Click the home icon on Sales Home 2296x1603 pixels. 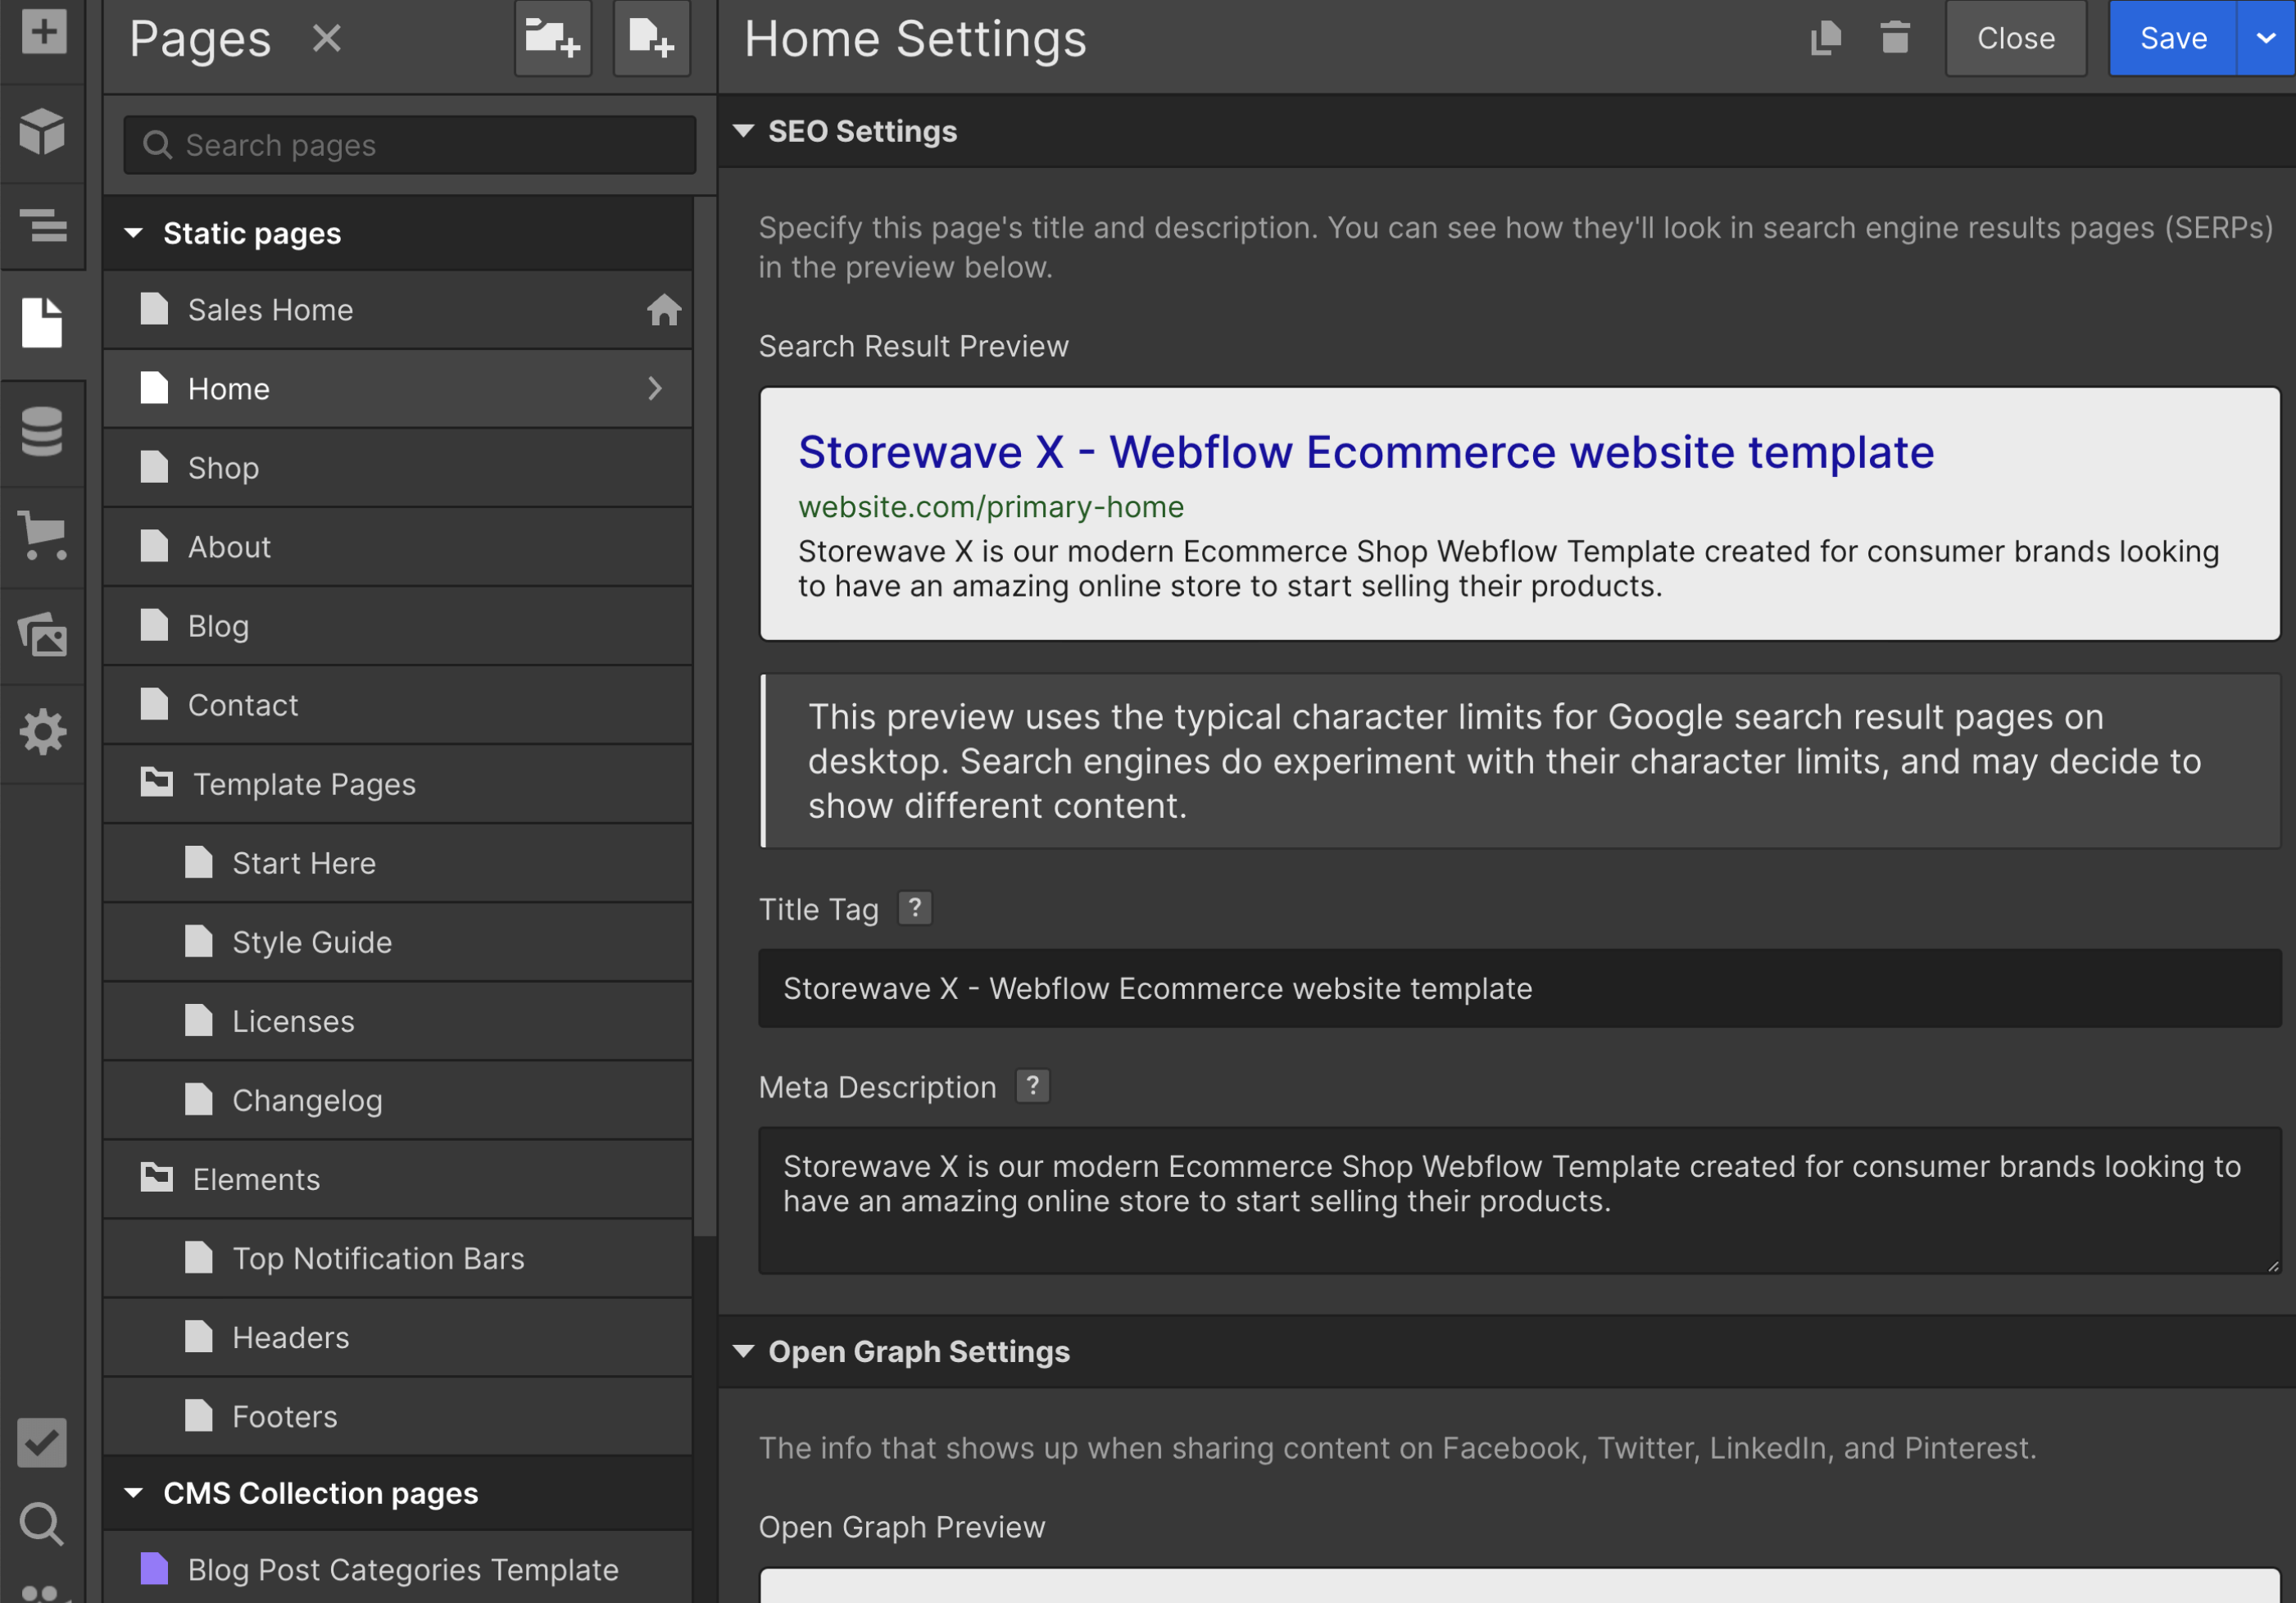pos(663,310)
